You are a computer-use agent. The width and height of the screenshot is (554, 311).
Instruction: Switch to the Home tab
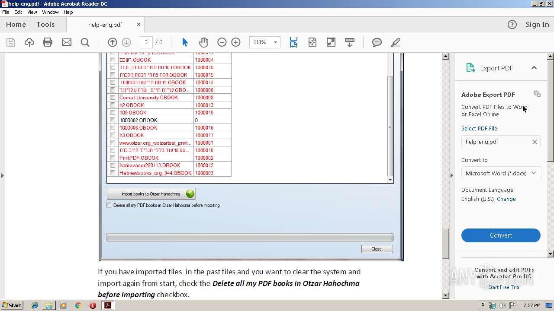pyautogui.click(x=16, y=25)
